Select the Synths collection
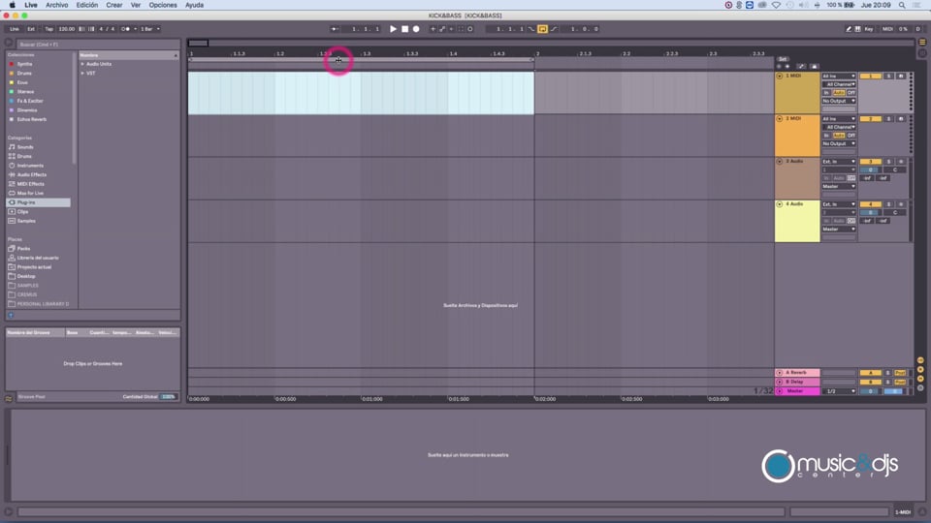 click(24, 64)
